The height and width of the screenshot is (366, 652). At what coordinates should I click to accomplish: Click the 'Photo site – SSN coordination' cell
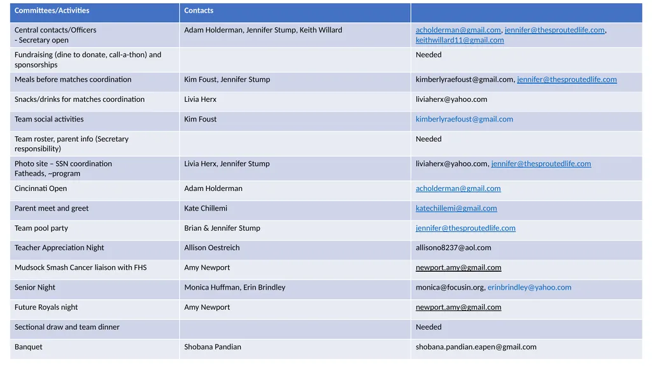click(95, 169)
